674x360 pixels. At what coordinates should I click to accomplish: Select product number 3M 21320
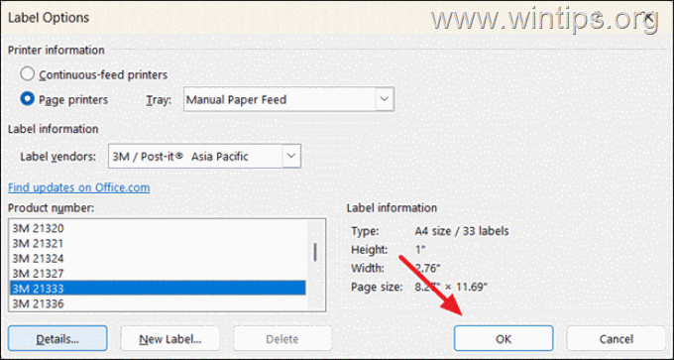[158, 228]
